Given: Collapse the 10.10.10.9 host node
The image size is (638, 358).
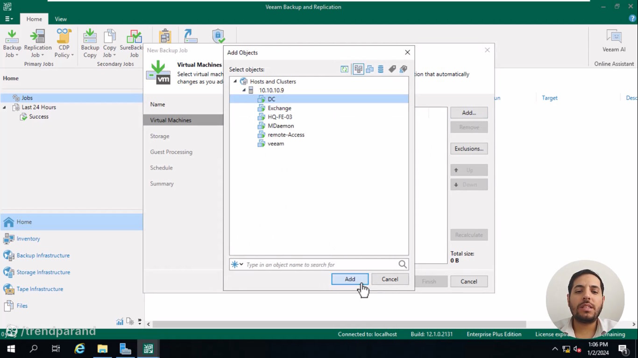Looking at the screenshot, I should tap(244, 90).
